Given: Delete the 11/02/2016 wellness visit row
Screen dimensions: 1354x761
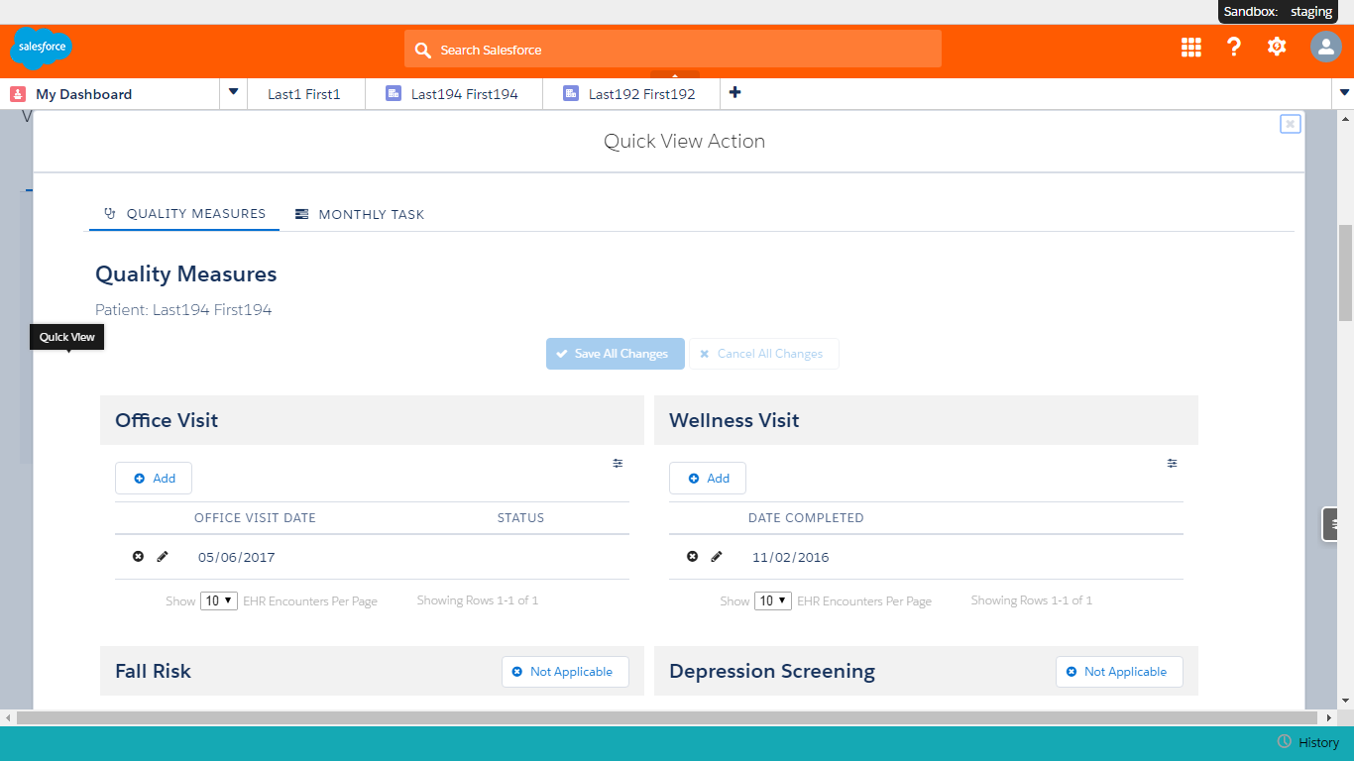Looking at the screenshot, I should tap(692, 557).
